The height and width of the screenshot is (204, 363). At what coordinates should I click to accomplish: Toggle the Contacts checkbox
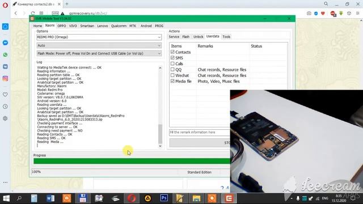coord(172,52)
